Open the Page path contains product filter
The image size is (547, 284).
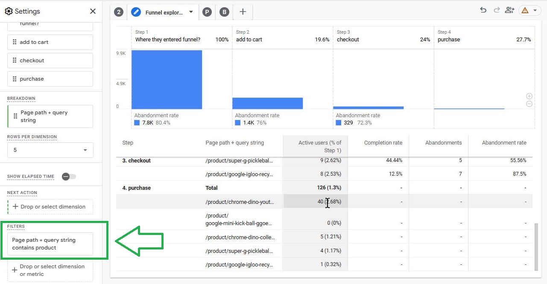point(50,244)
